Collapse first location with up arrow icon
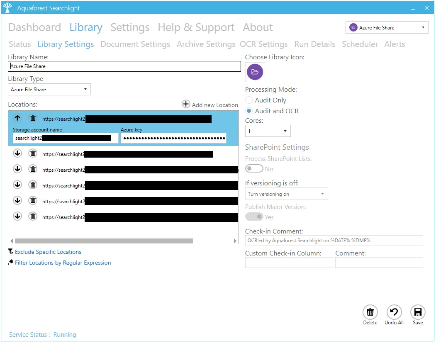Screen dimensions: 436x343 pyautogui.click(x=17, y=119)
